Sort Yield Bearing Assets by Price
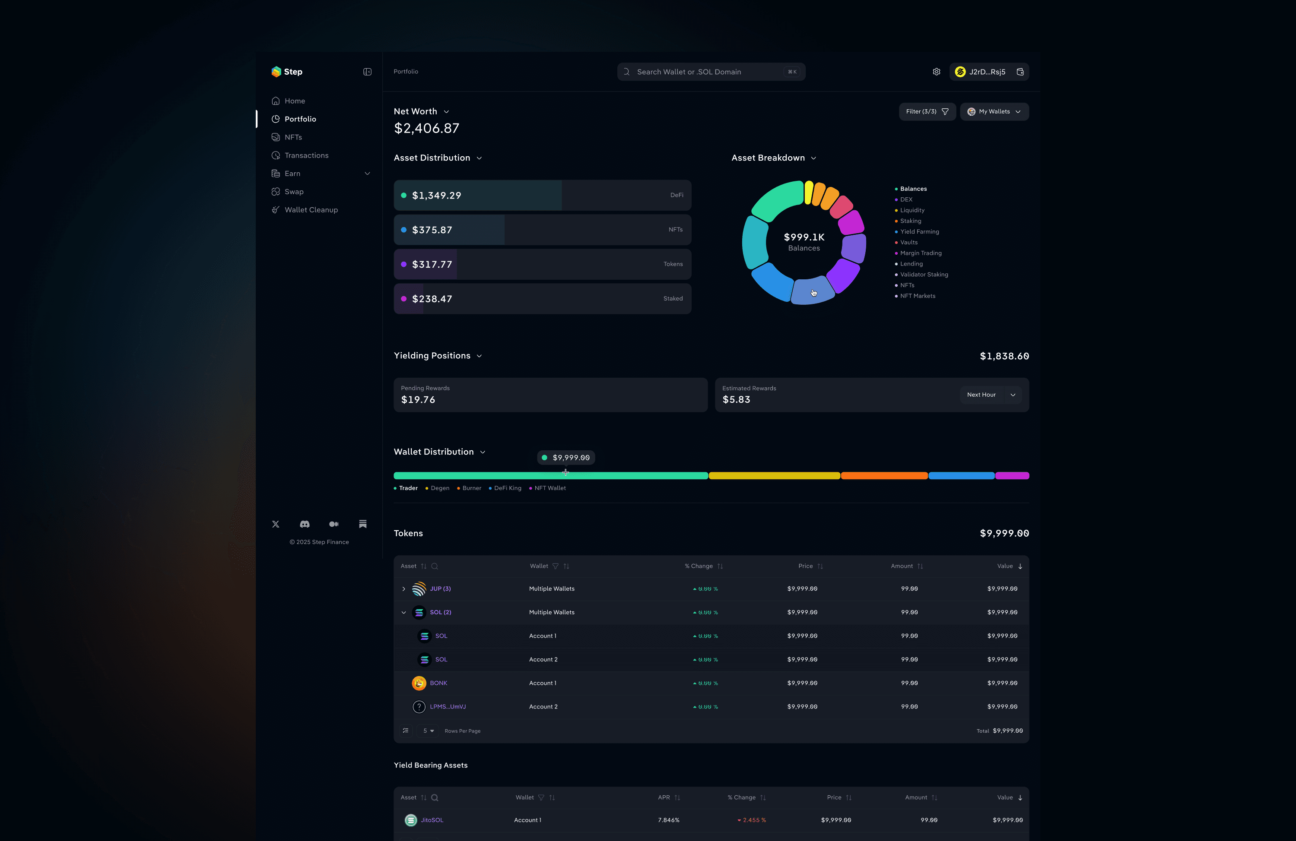 click(x=848, y=798)
